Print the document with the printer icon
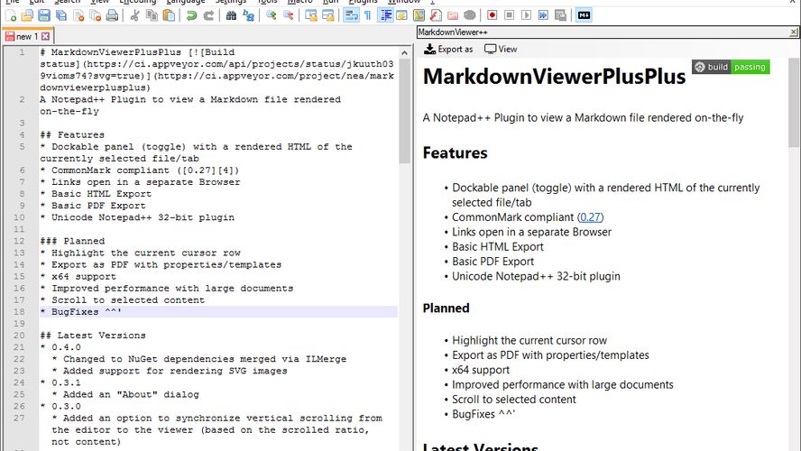Image resolution: width=801 pixels, height=451 pixels. 113,15
